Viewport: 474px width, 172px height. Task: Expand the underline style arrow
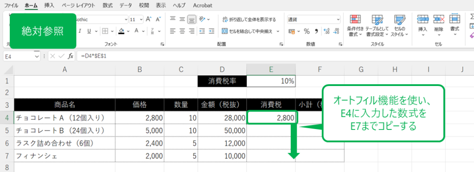[x=96, y=31]
